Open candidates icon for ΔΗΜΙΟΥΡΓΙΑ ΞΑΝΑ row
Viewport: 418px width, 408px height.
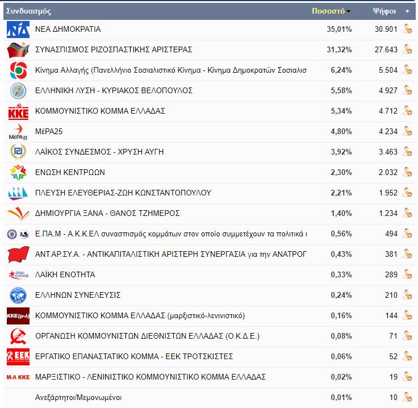point(407,213)
